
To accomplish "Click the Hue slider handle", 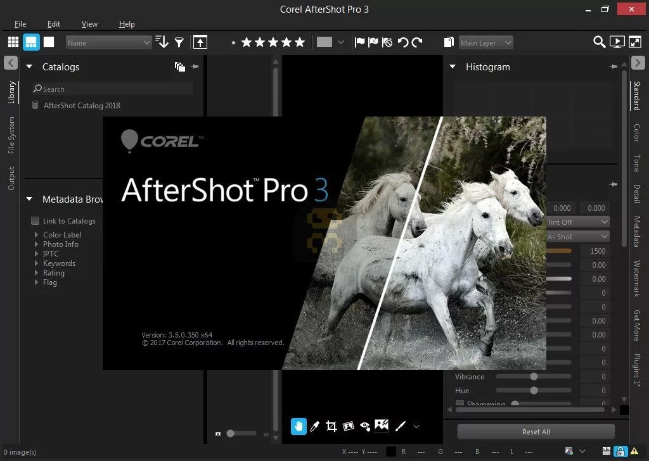I will [534, 390].
